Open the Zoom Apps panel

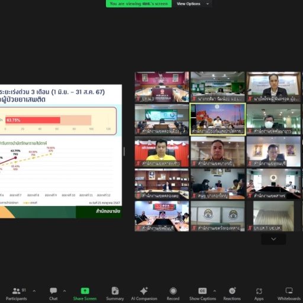pos(259,294)
